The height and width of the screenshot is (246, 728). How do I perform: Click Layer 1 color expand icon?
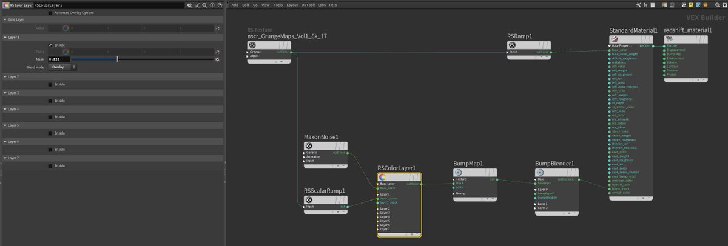217,52
